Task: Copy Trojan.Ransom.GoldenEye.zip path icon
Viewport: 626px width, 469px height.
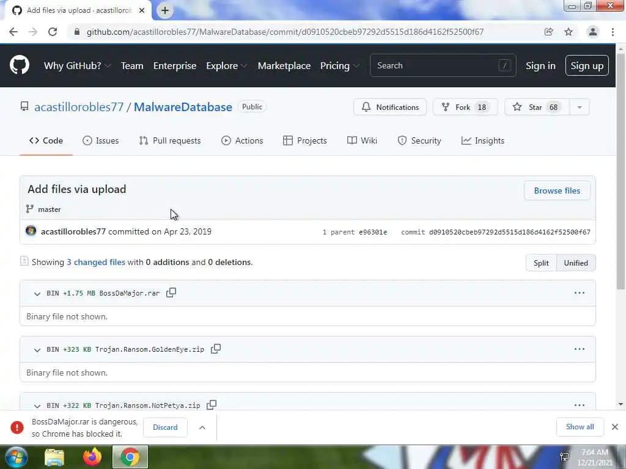Action: [216, 349]
